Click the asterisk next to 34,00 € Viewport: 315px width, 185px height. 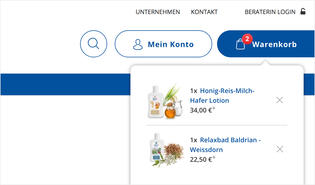click(214, 109)
